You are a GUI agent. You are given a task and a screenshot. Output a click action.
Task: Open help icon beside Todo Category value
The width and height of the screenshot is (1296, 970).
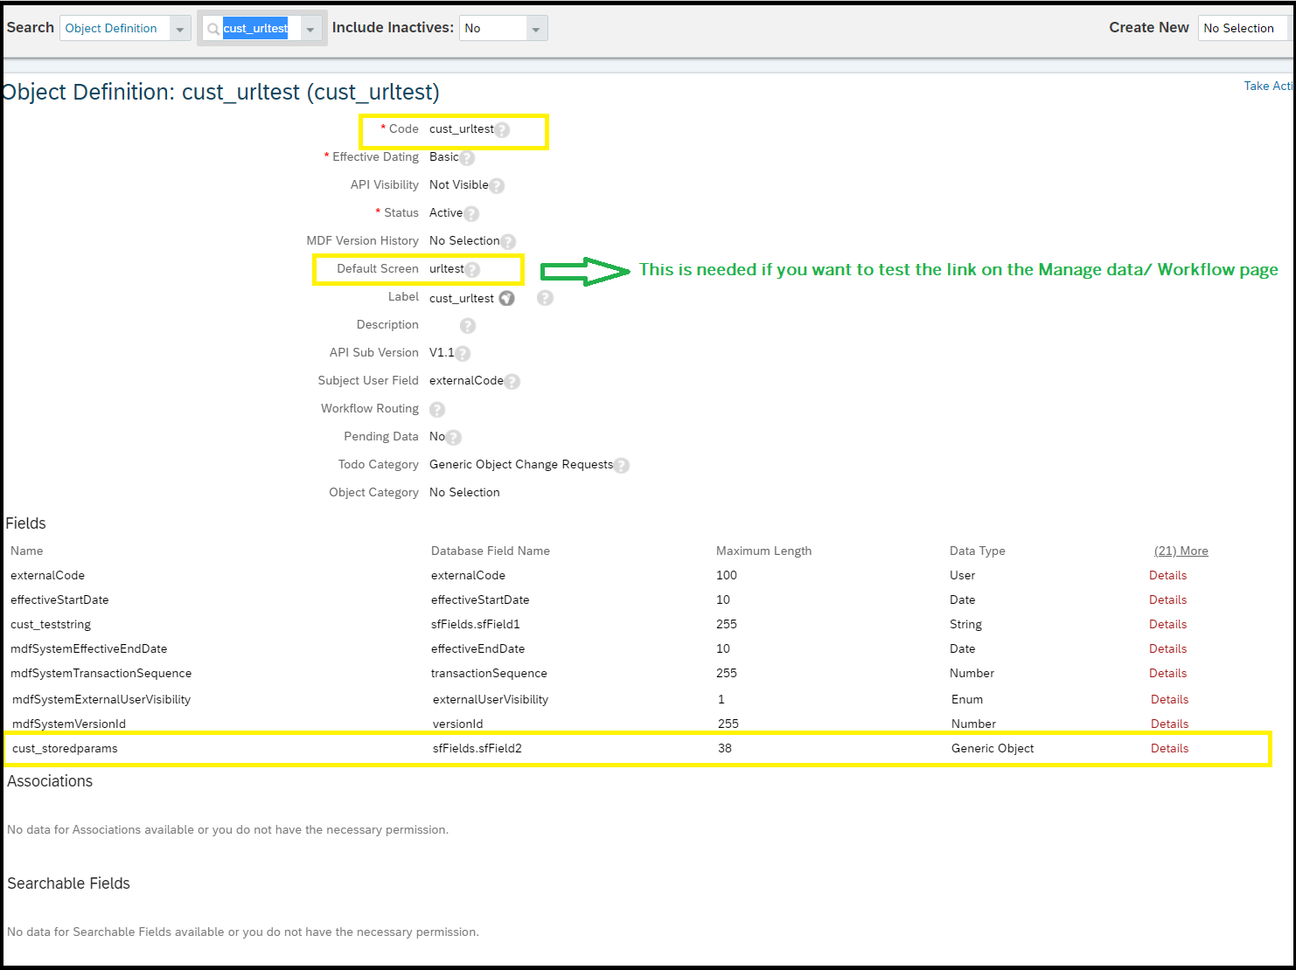coord(622,466)
